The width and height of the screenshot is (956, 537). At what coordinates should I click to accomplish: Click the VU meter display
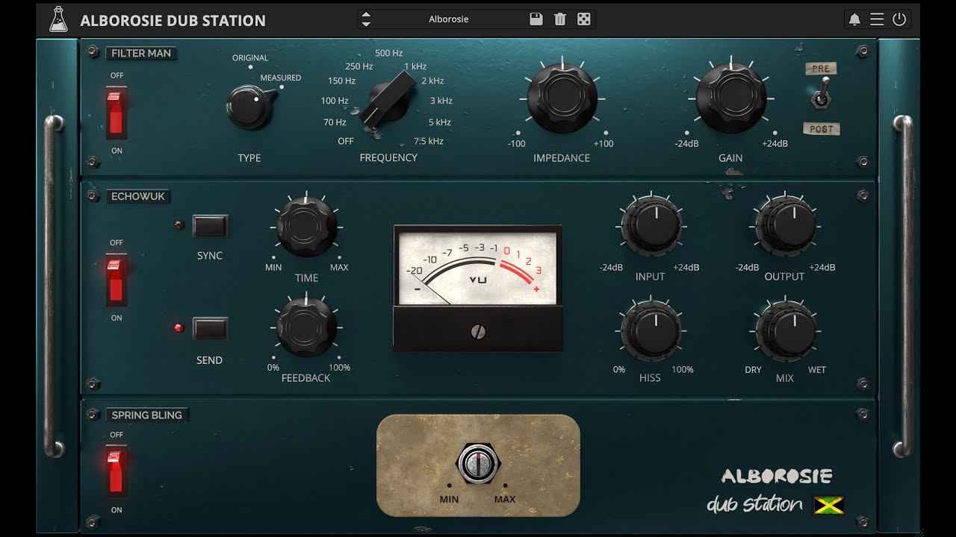tap(477, 268)
